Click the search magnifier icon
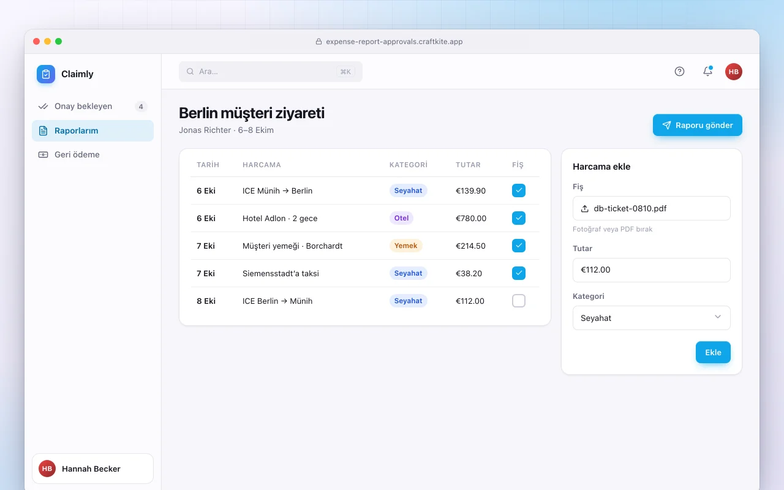This screenshot has height=490, width=784. point(190,72)
